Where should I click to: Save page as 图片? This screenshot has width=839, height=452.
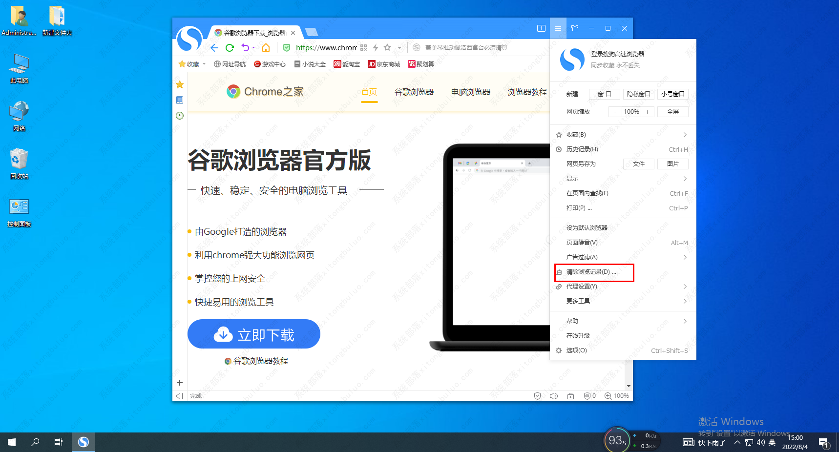[x=673, y=164]
